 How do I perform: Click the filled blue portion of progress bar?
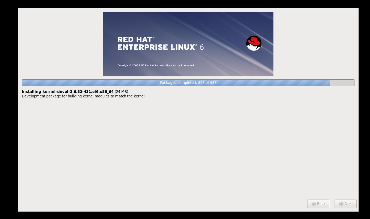point(106,83)
